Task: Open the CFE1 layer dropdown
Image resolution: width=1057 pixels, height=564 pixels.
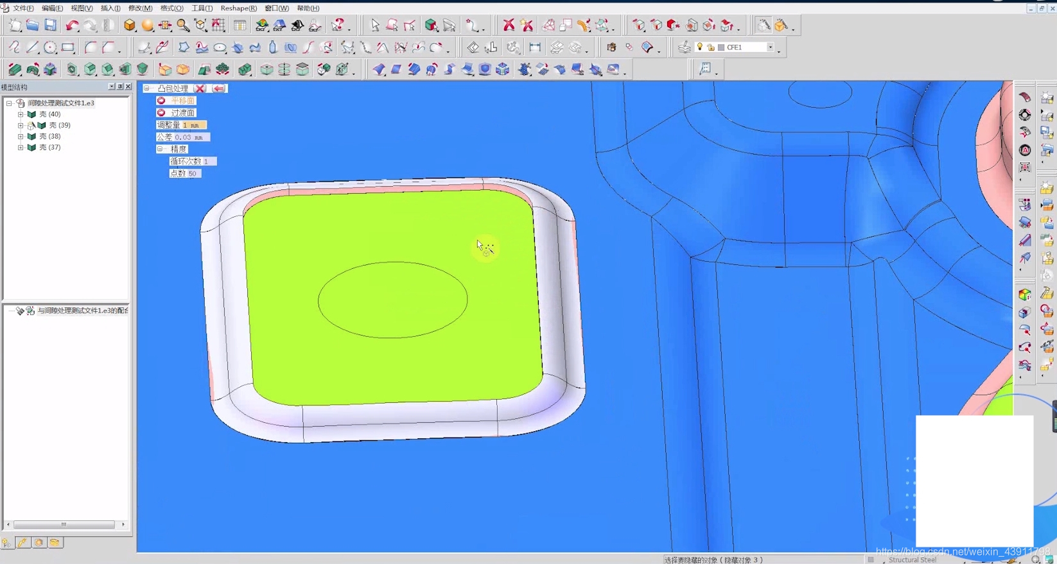Action: click(770, 47)
